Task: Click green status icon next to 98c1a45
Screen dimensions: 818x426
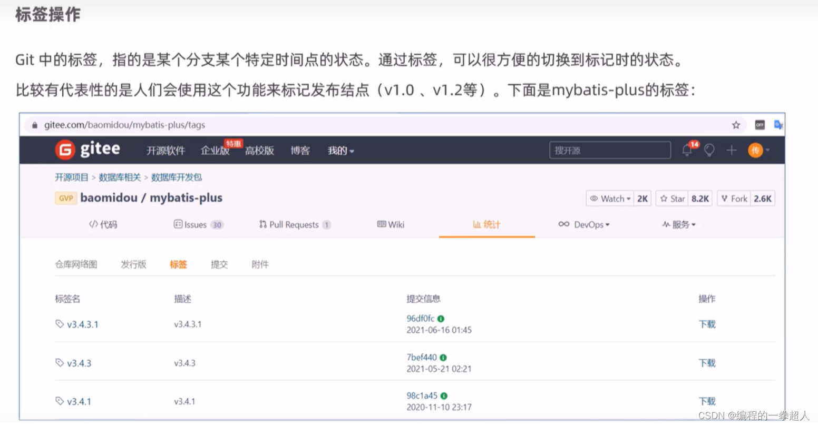Action: pyautogui.click(x=444, y=396)
